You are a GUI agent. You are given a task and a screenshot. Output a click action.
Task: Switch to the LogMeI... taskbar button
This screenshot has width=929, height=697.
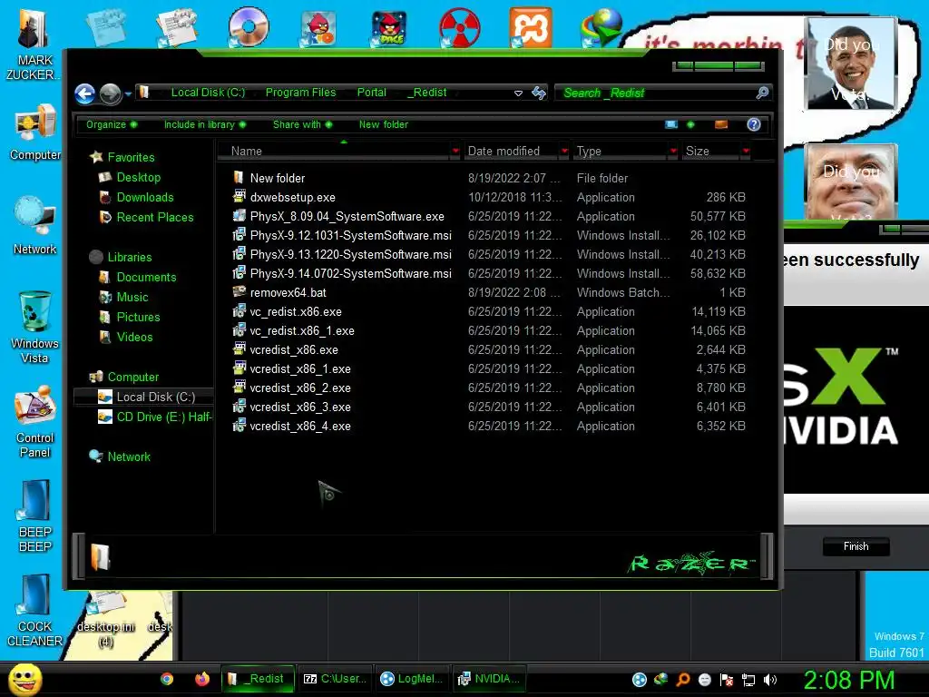412,679
